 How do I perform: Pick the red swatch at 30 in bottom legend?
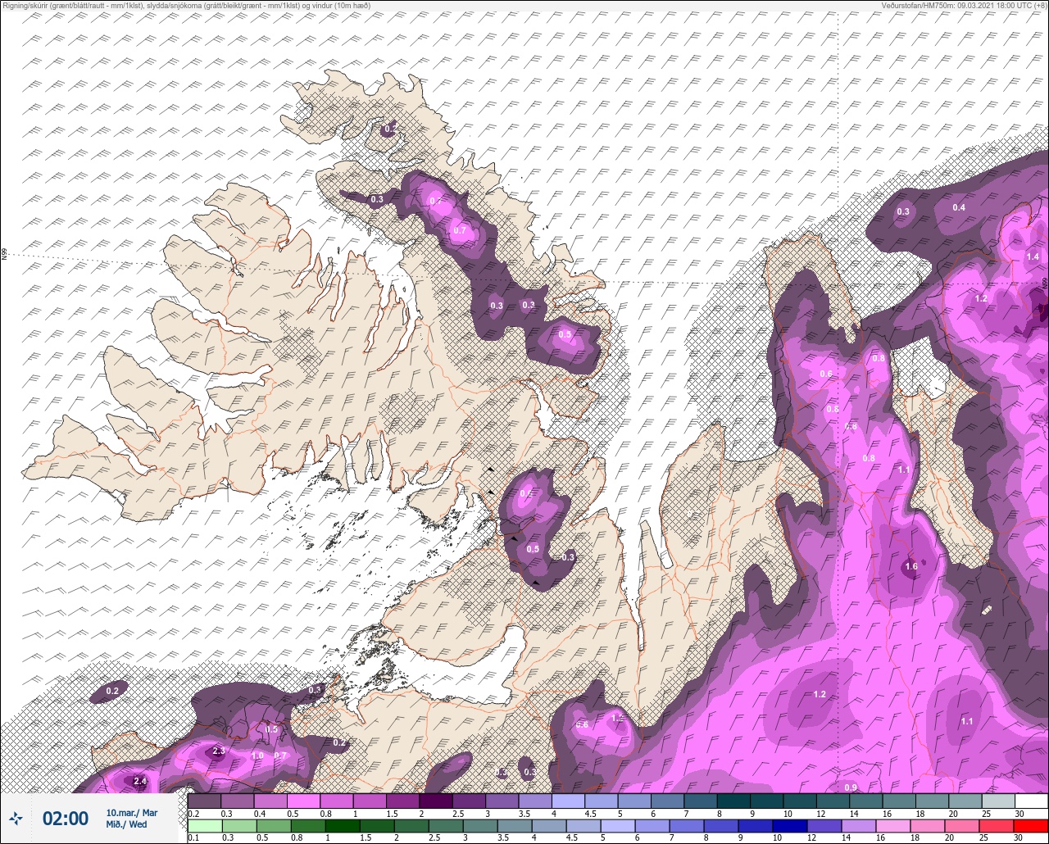pos(1031,826)
